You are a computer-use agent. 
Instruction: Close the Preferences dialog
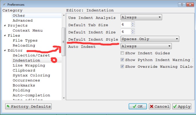click(x=190, y=5)
